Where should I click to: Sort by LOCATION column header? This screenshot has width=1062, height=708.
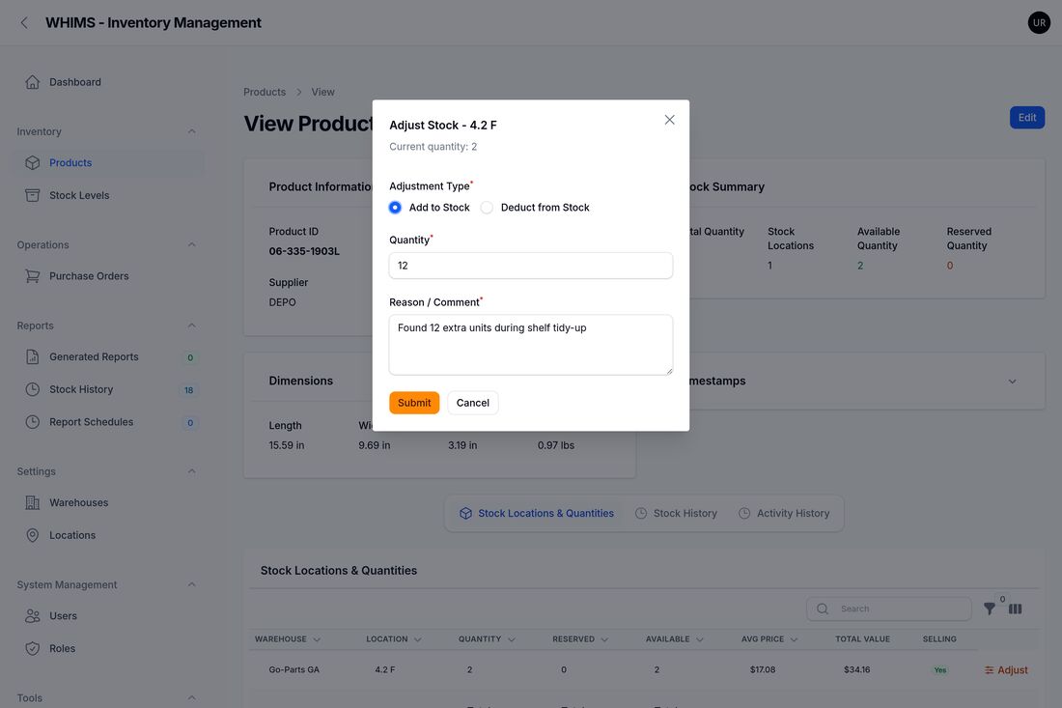click(394, 639)
